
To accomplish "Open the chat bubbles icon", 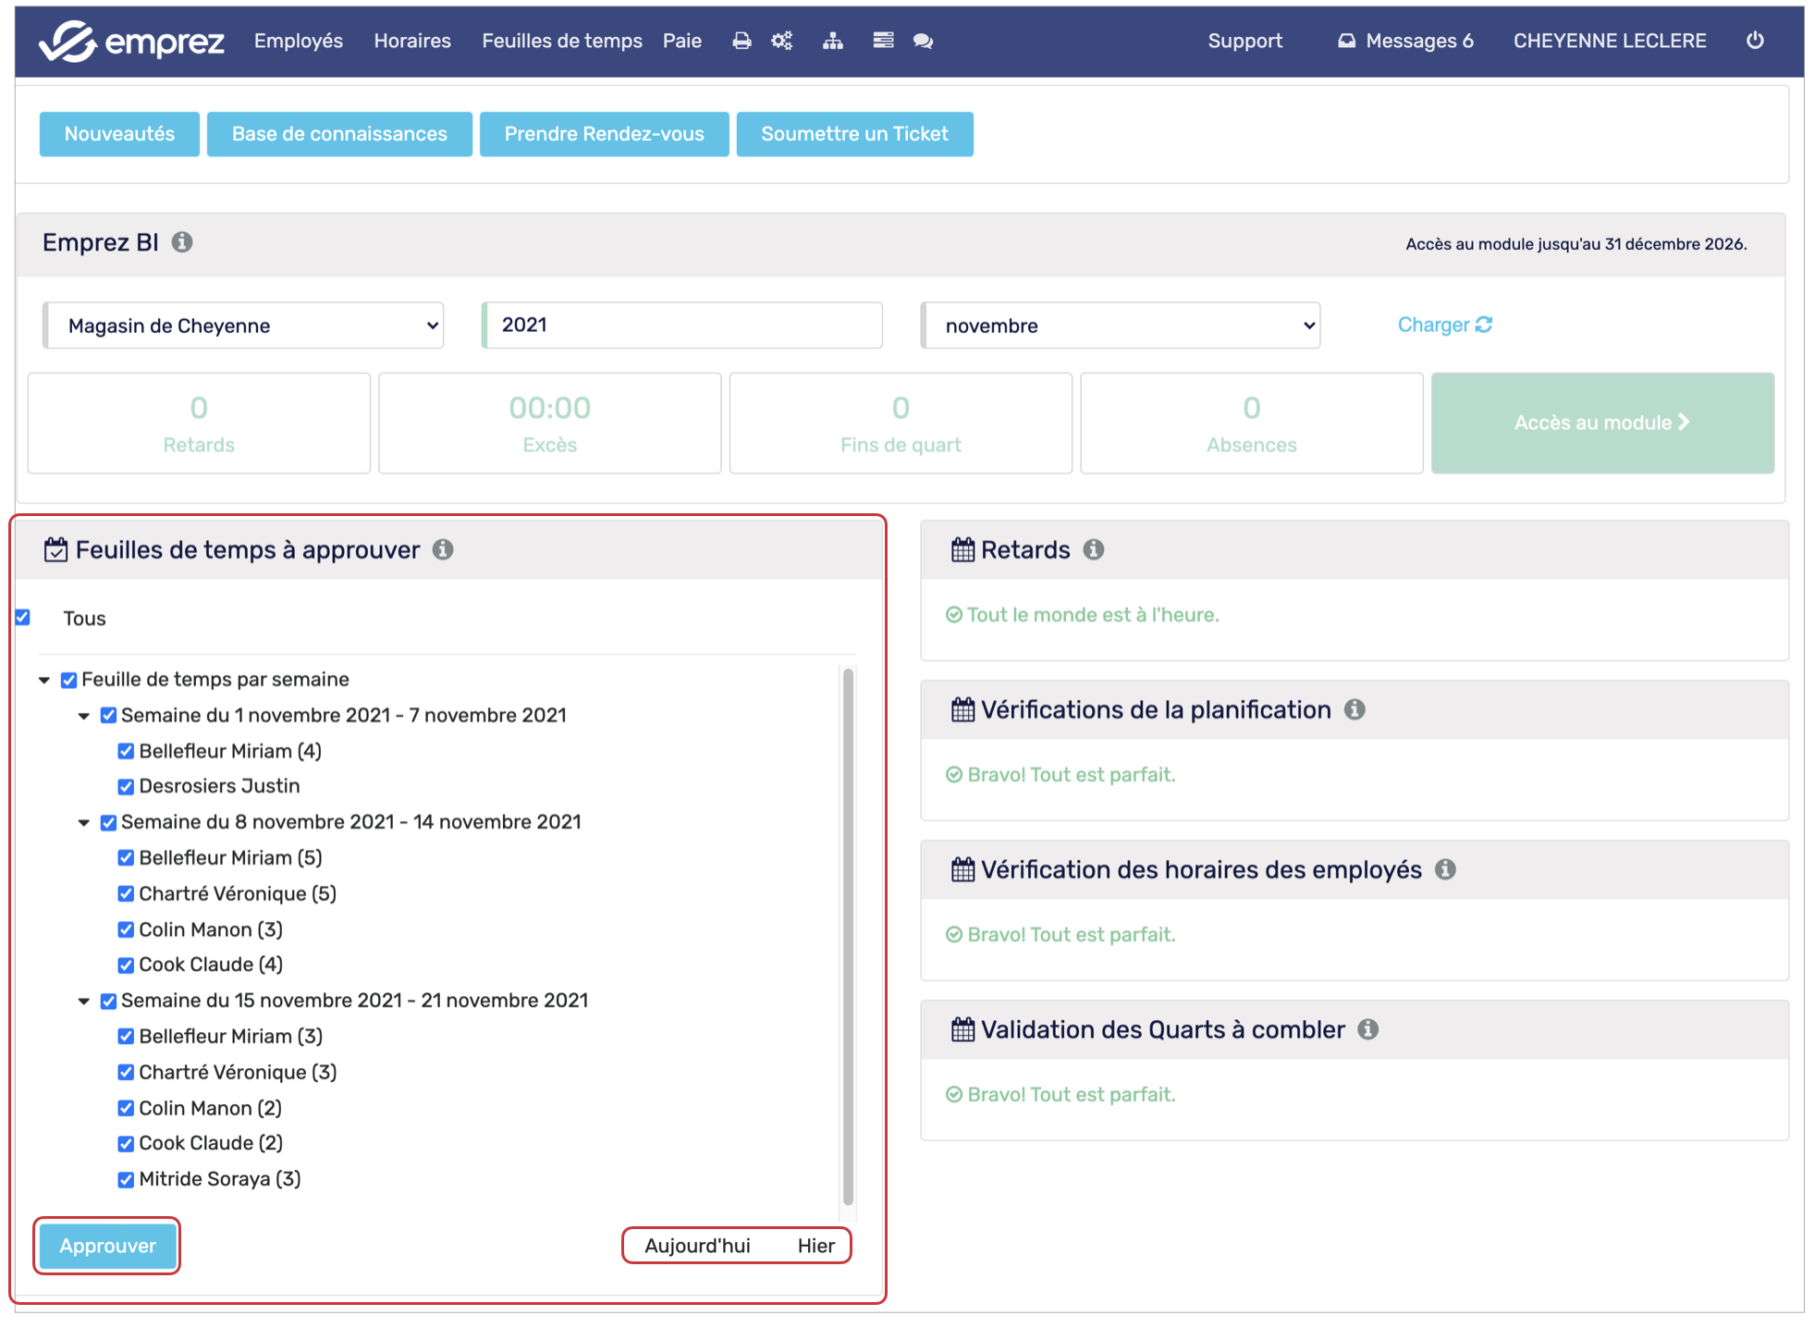I will coord(923,41).
